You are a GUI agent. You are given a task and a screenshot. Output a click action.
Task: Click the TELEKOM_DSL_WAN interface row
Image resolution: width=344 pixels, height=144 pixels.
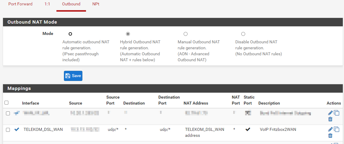point(43,129)
